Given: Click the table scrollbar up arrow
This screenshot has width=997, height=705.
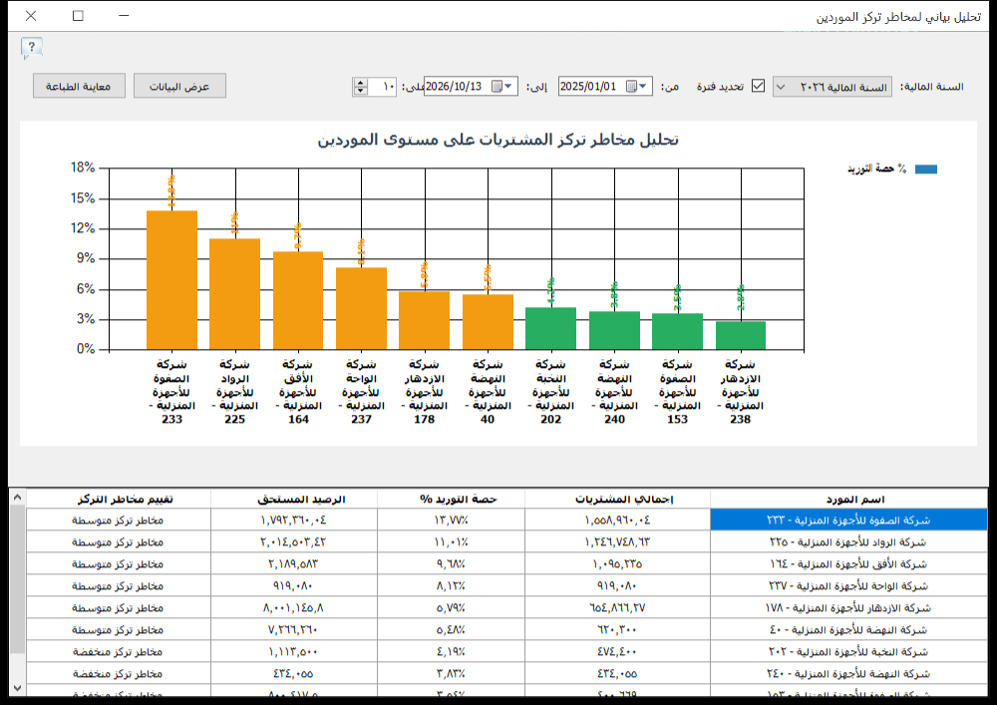Looking at the screenshot, I should tap(17, 498).
